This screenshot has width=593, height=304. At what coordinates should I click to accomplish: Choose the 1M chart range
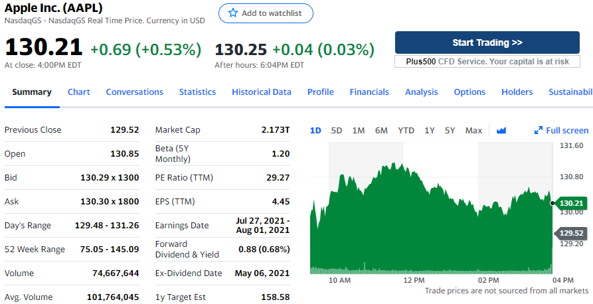pyautogui.click(x=359, y=130)
